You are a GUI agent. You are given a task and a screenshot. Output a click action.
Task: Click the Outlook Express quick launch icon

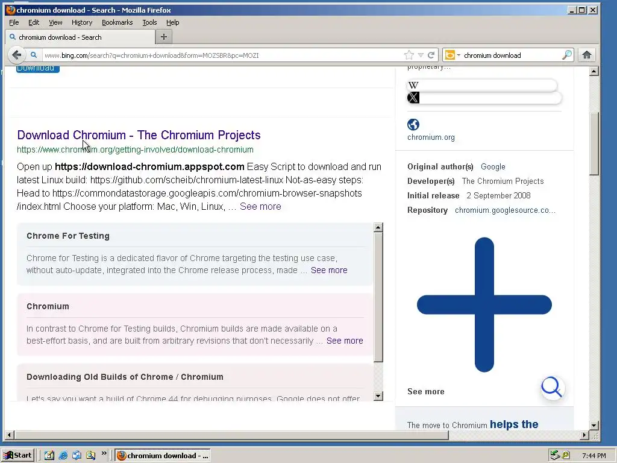coord(77,456)
